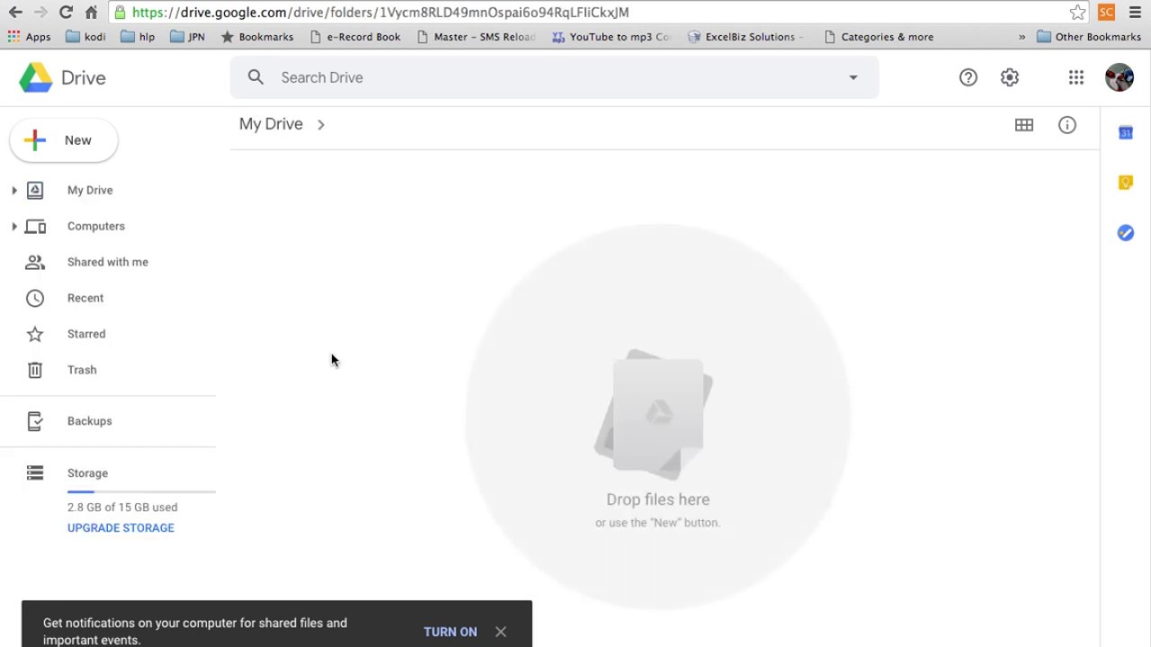The width and height of the screenshot is (1151, 647).
Task: Open the Backups section
Action: [x=90, y=421]
